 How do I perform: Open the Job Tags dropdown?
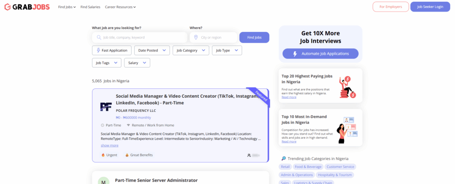[107, 63]
